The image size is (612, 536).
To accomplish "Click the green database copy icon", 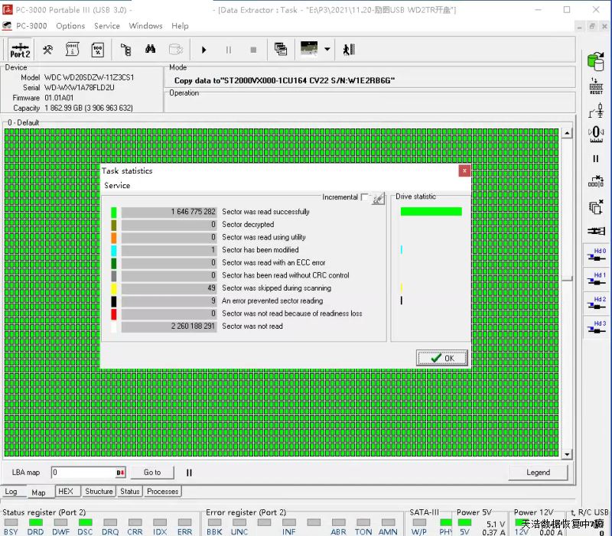I will click(x=595, y=60).
